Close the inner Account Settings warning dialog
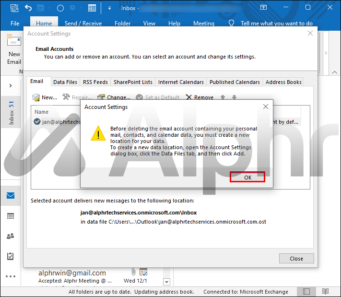 [x=265, y=107]
